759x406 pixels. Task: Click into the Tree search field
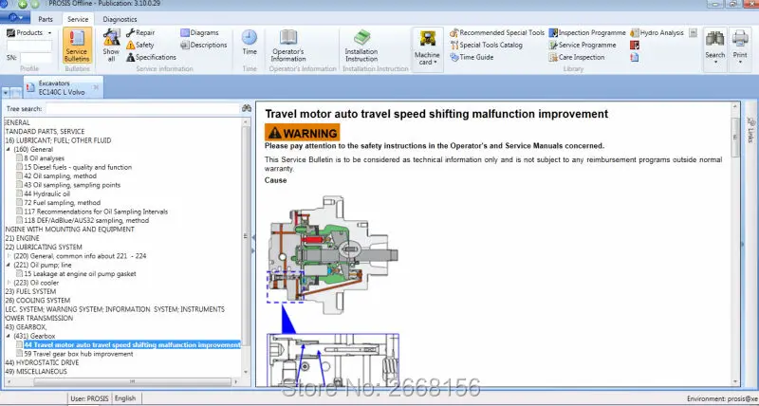click(142, 109)
